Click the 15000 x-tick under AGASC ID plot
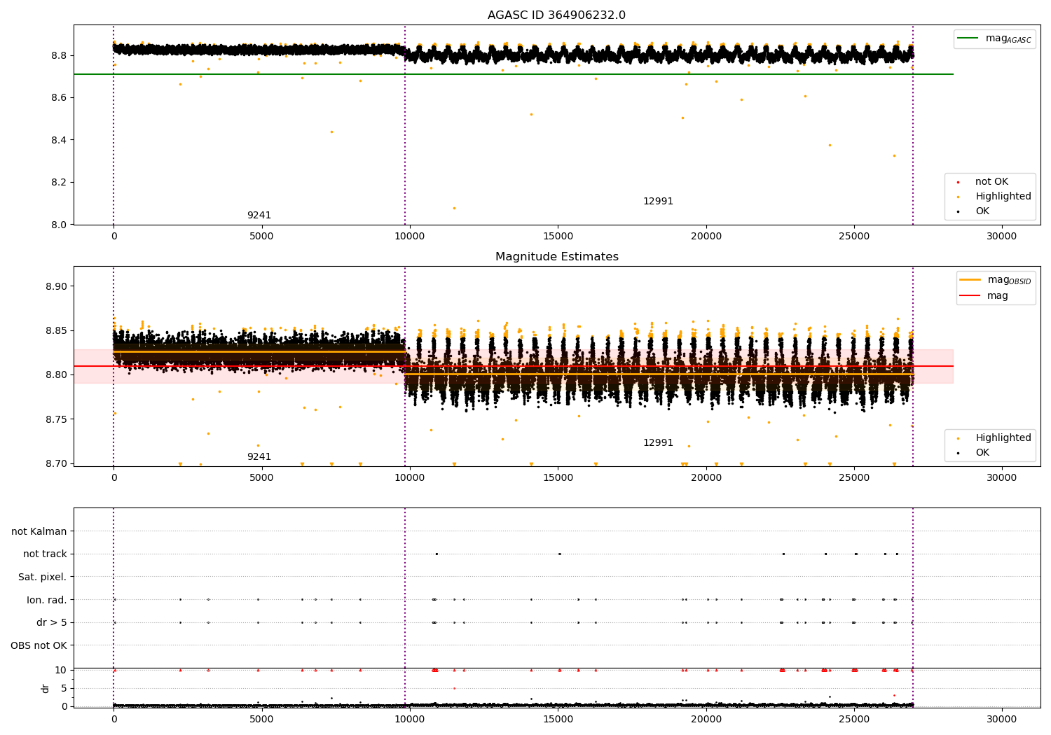The image size is (1051, 735). point(557,236)
